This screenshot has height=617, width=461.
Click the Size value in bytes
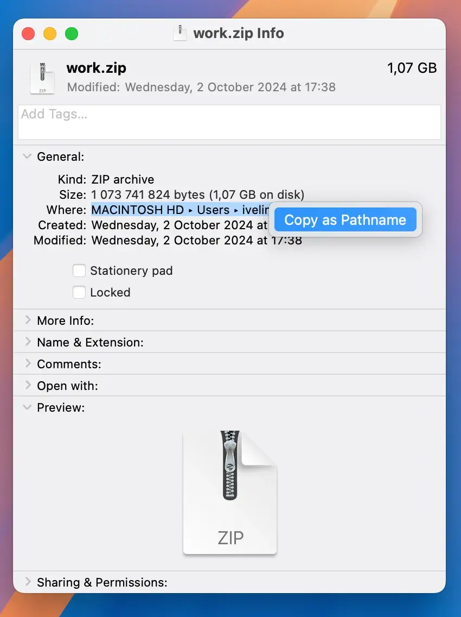click(x=197, y=195)
